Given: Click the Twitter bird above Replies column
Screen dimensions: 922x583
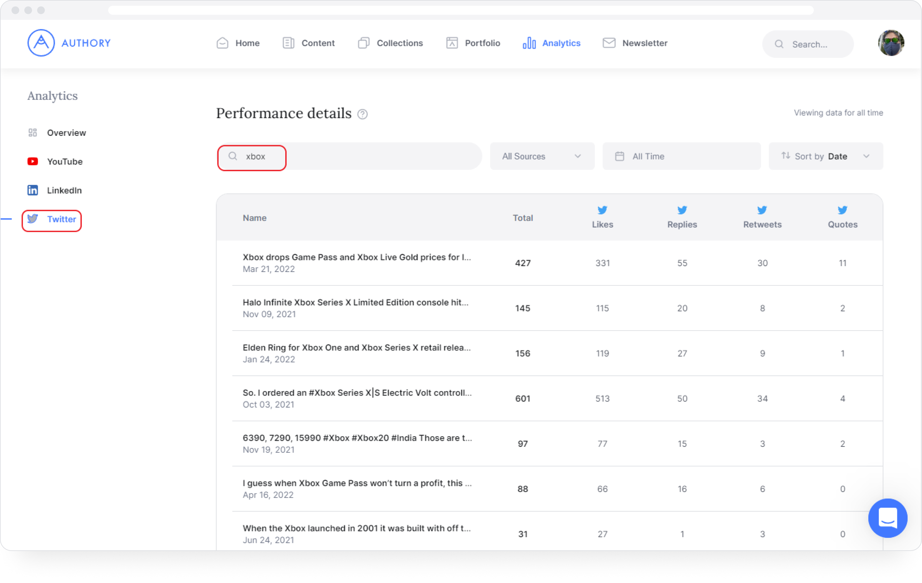Looking at the screenshot, I should tap(682, 210).
